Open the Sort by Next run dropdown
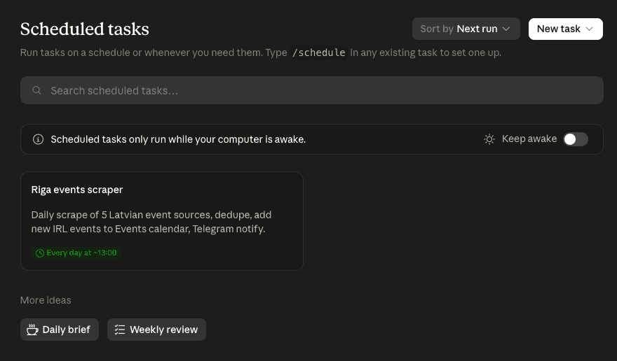 click(x=466, y=29)
